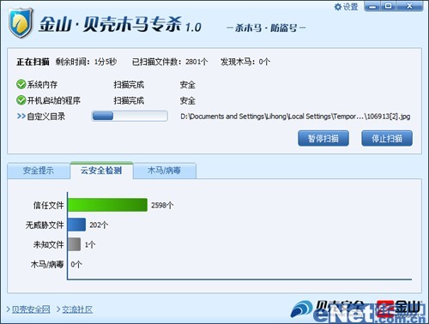Click the 0个 count in the chart
This screenshot has width=429, height=324.
[76, 264]
